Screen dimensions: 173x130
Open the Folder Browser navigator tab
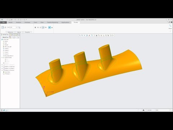(x=12, y=35)
